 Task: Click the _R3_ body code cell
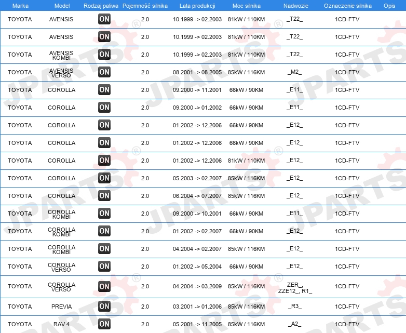click(295, 307)
